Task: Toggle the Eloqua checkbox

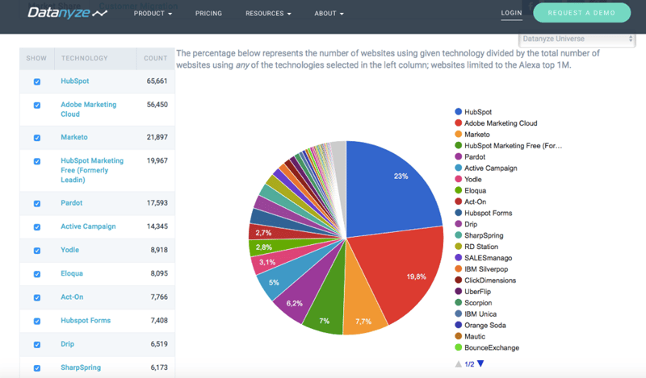Action: [37, 274]
